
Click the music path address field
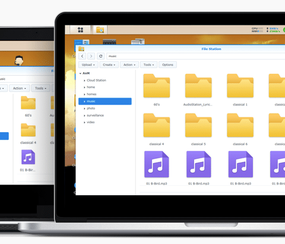point(195,56)
